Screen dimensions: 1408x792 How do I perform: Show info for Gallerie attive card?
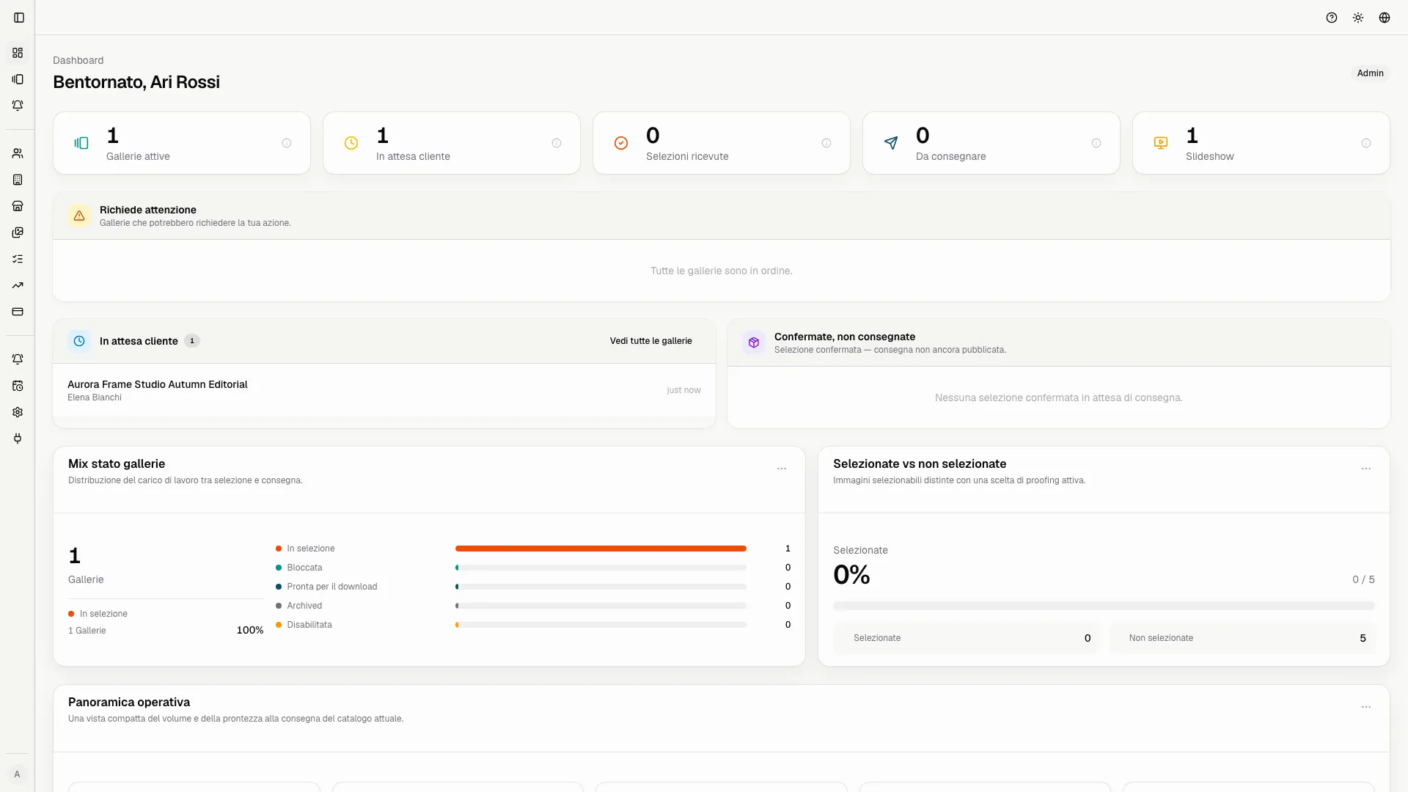pos(287,143)
